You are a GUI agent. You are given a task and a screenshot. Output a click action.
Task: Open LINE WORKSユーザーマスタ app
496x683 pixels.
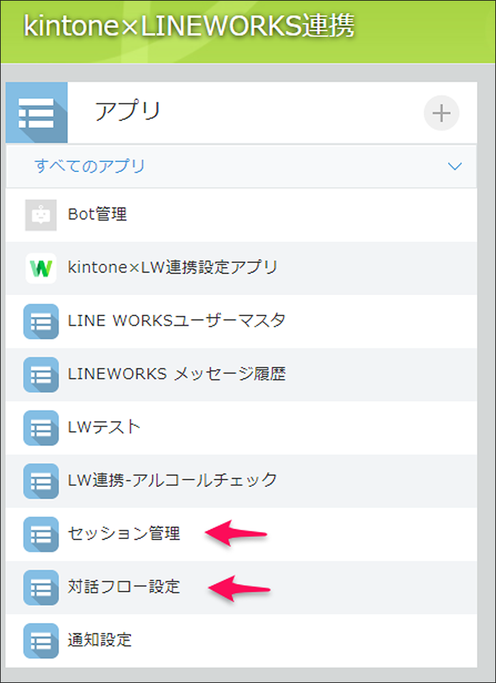[177, 320]
